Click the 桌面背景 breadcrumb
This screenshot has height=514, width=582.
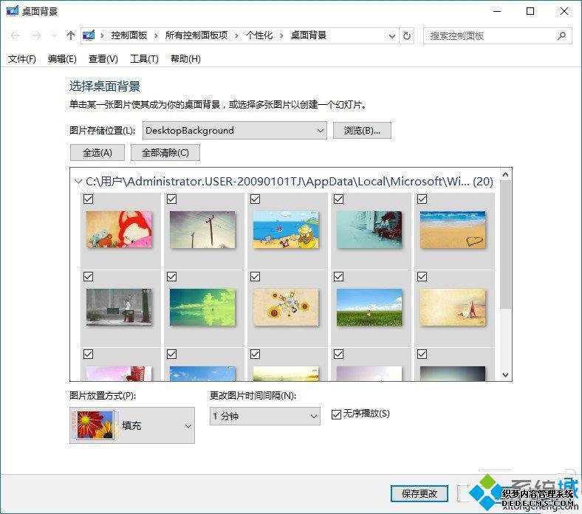[x=309, y=35]
